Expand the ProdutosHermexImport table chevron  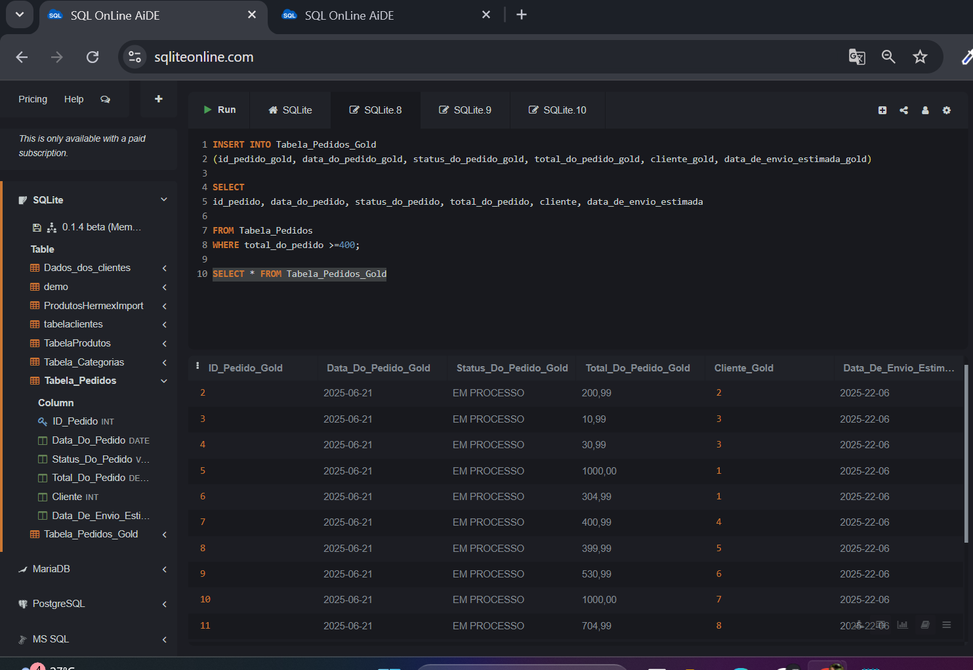coord(165,306)
